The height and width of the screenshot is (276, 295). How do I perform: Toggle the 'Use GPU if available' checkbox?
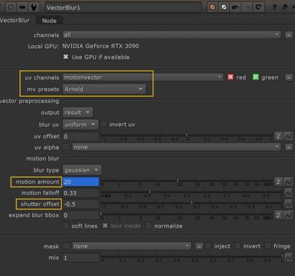click(66, 57)
